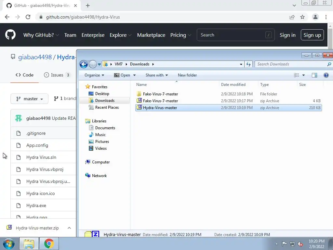Open a new Chrome tab
This screenshot has width=333, height=250.
[x=88, y=6]
